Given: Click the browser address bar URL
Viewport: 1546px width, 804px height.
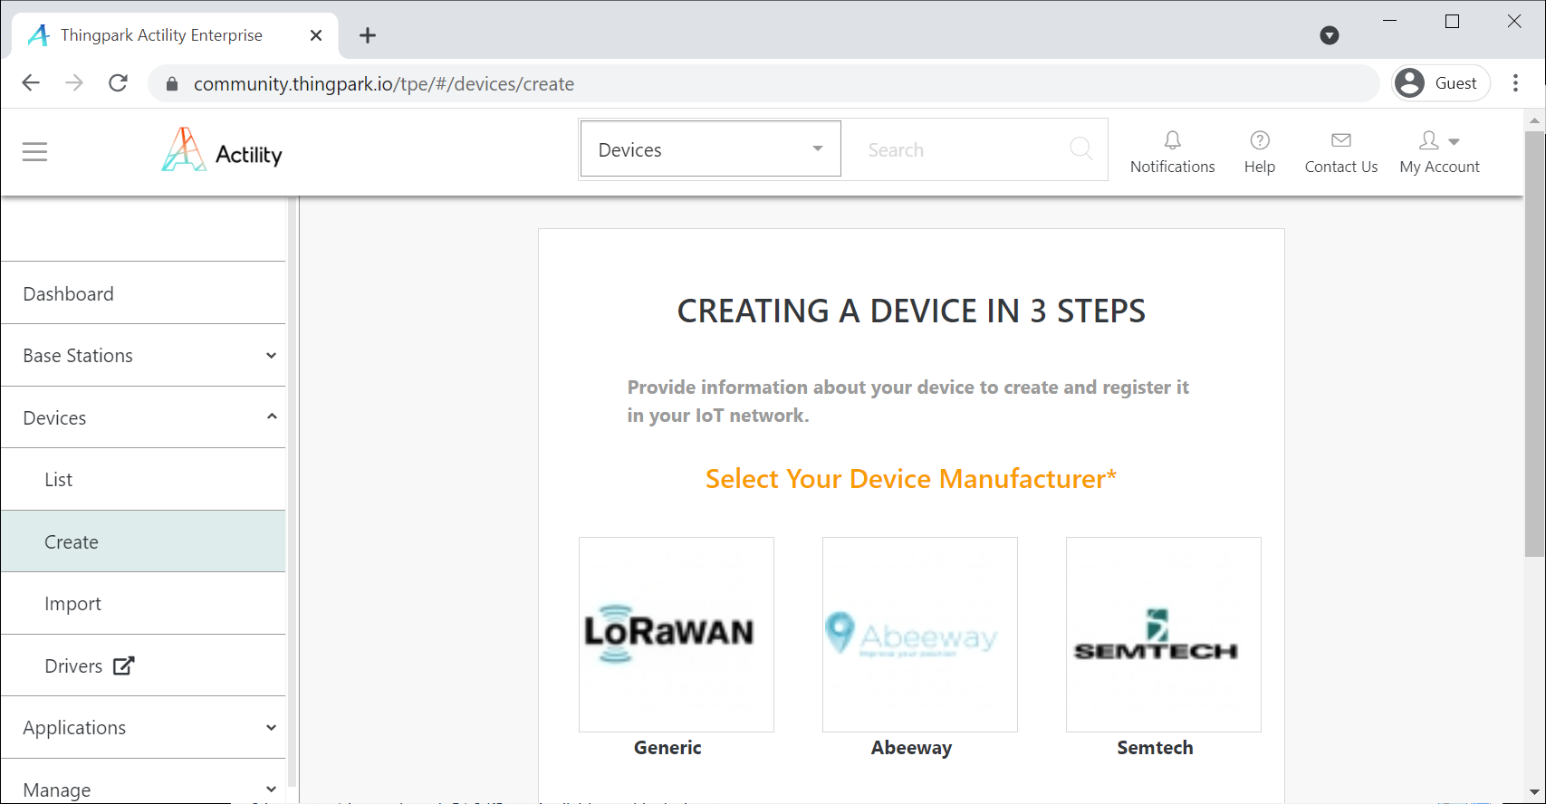Looking at the screenshot, I should (x=384, y=84).
